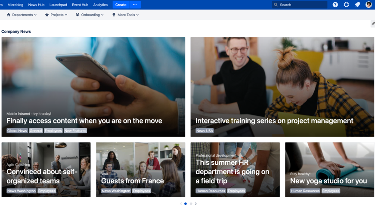Click Employees tag on self-organized teams card
This screenshot has height=213, width=375.
click(x=47, y=191)
